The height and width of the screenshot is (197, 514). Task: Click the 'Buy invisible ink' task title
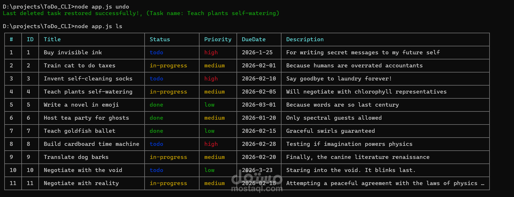pos(73,53)
